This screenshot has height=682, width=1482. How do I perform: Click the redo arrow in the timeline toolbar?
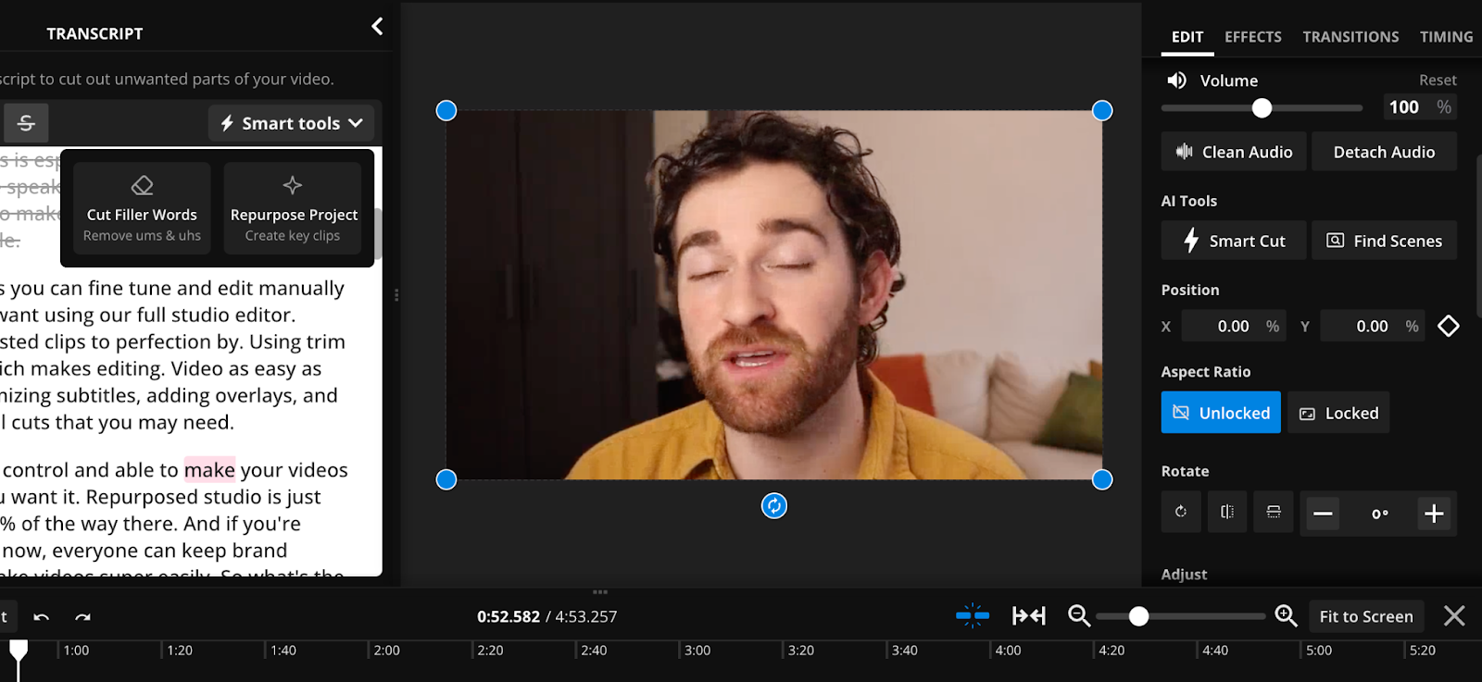(82, 617)
